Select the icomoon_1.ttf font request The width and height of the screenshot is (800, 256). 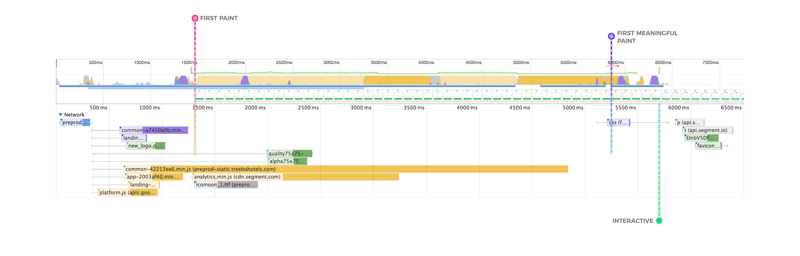226,185
